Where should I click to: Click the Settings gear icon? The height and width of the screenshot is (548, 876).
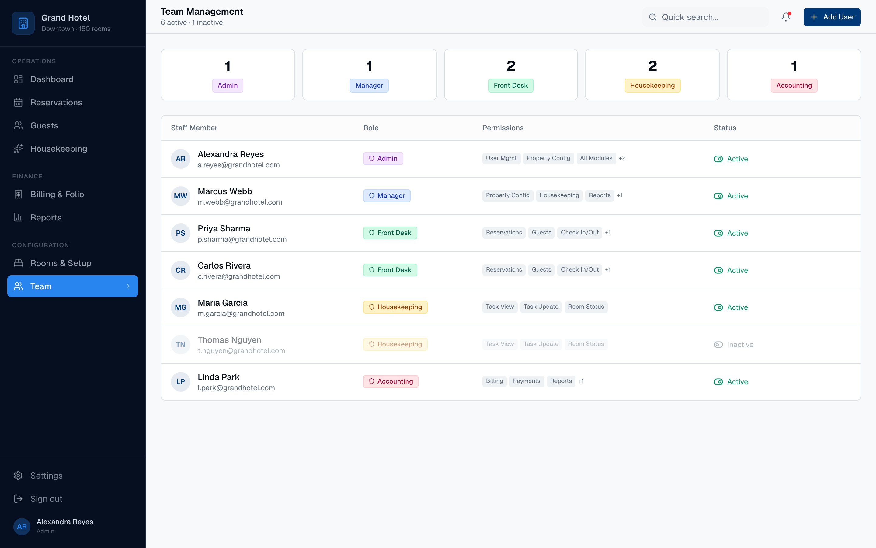18,476
